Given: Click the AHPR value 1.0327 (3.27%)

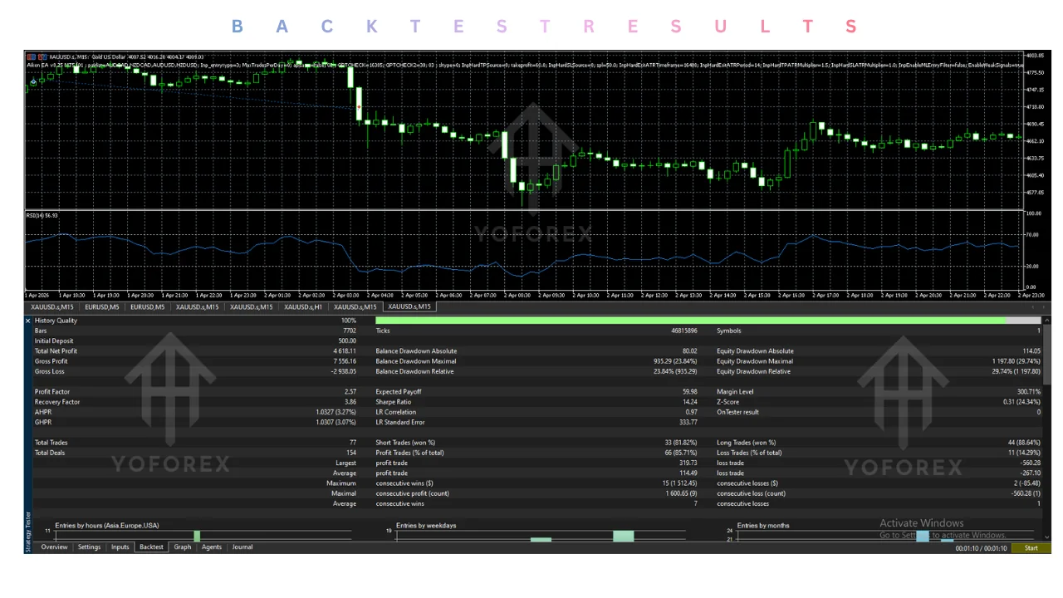Looking at the screenshot, I should pyautogui.click(x=336, y=412).
